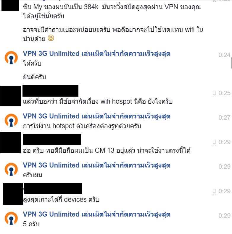This screenshot has width=232, height=234.
Task: Click VPN keyhole avatar beside '5 ครับ' reply
Action: tap(11, 218)
